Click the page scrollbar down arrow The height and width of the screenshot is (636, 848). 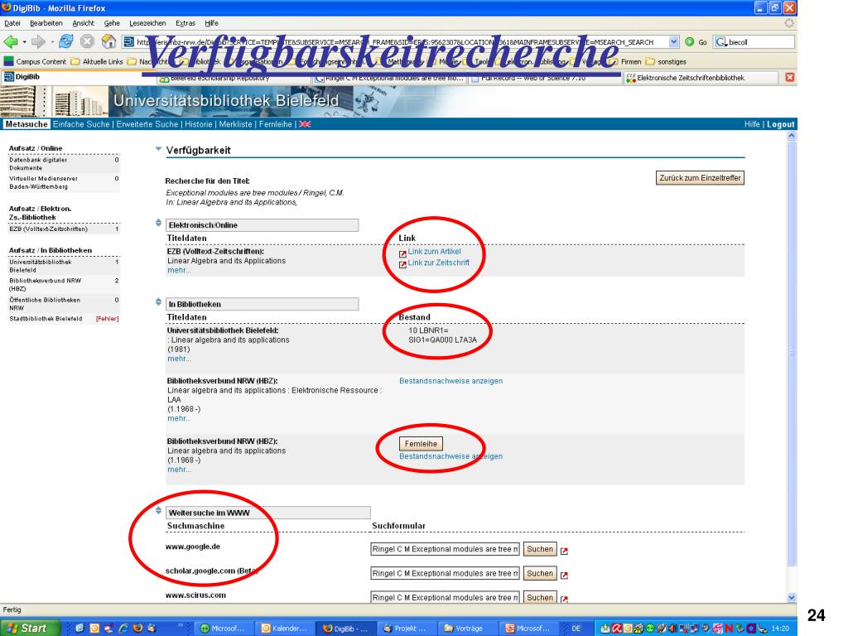coord(792,598)
